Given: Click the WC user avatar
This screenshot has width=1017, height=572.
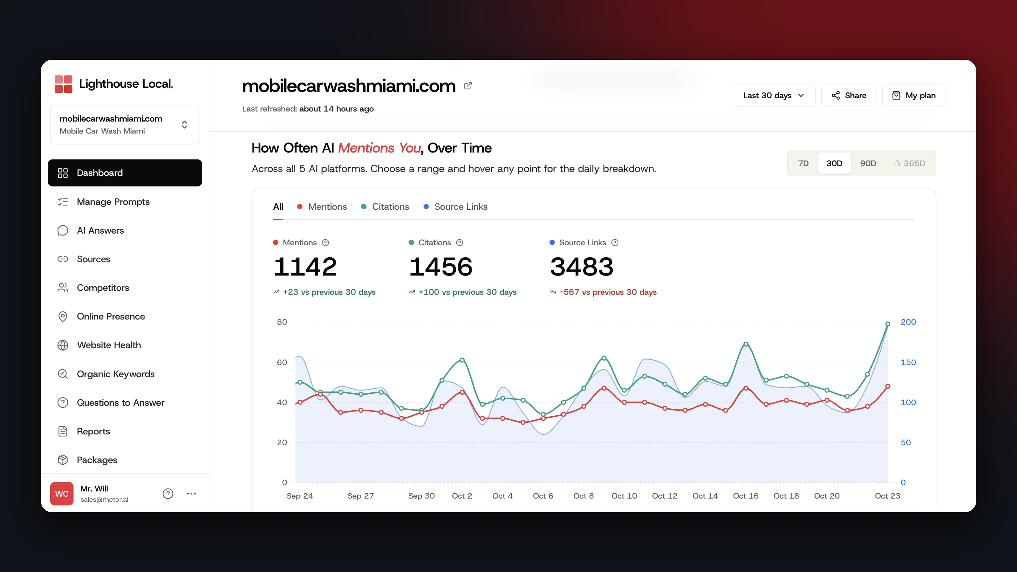Looking at the screenshot, I should coord(62,494).
